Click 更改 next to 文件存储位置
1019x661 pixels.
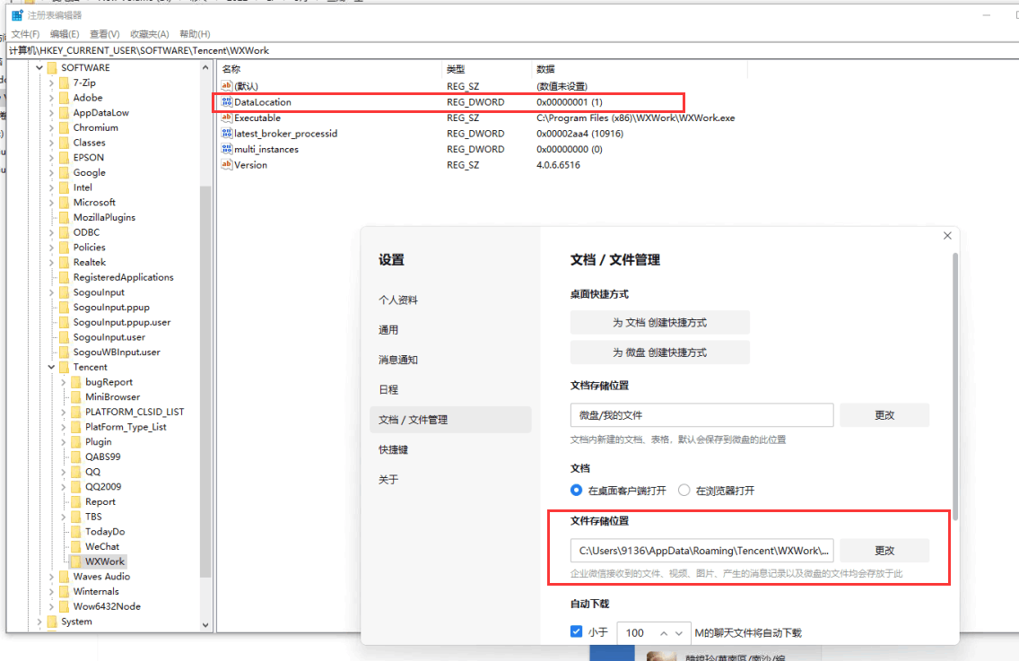884,550
